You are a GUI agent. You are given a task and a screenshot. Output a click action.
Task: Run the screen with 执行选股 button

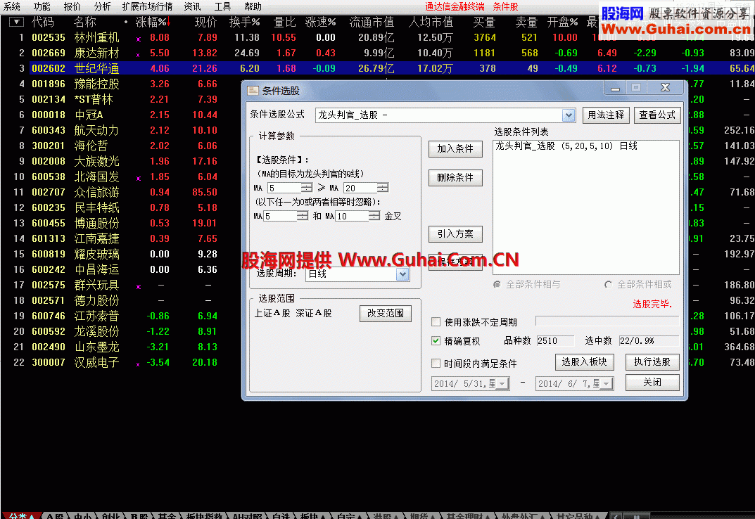(652, 362)
